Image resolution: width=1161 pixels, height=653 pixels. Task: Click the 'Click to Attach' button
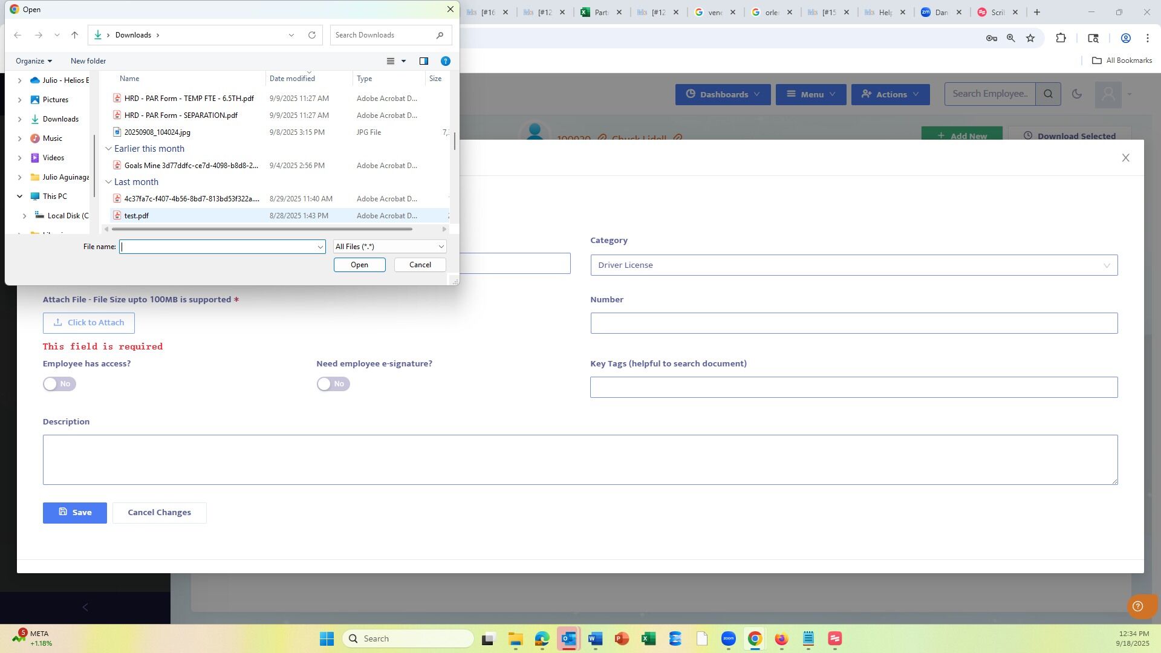[89, 323]
